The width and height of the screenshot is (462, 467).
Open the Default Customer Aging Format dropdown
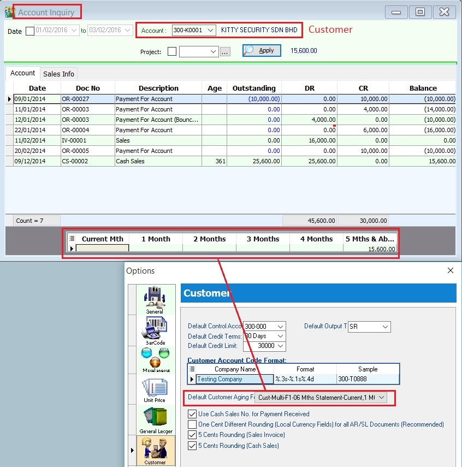pyautogui.click(x=381, y=398)
